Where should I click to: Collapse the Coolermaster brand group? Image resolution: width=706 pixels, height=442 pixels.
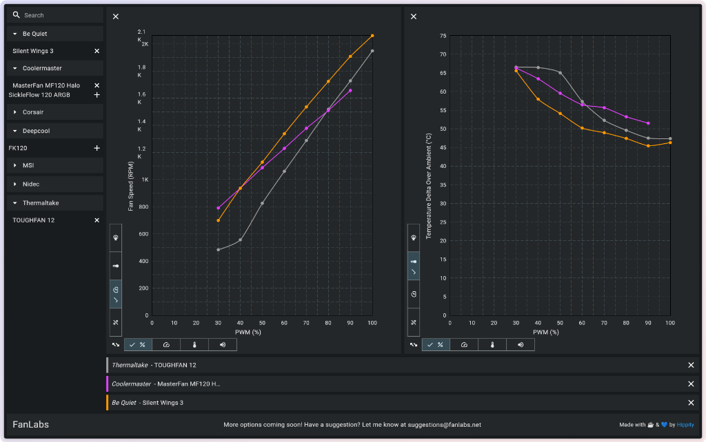[x=55, y=68]
